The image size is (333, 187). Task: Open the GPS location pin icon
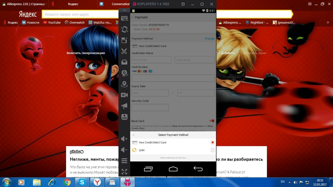pos(124,84)
